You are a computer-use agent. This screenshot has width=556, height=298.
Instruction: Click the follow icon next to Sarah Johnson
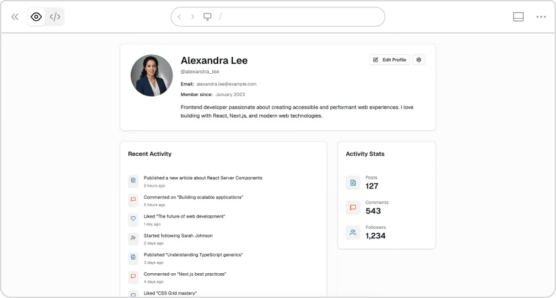[x=133, y=238]
